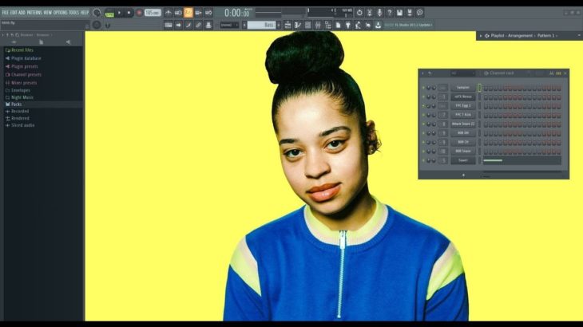
Task: Click the plugin plug icon in toolbar
Action: coord(348,25)
